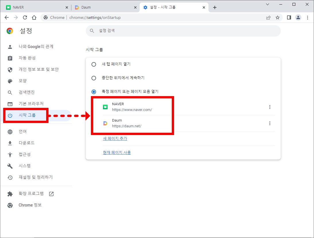Image resolution: width=314 pixels, height=238 pixels.
Task: Open 자동 완성 settings section
Action: coord(36,58)
